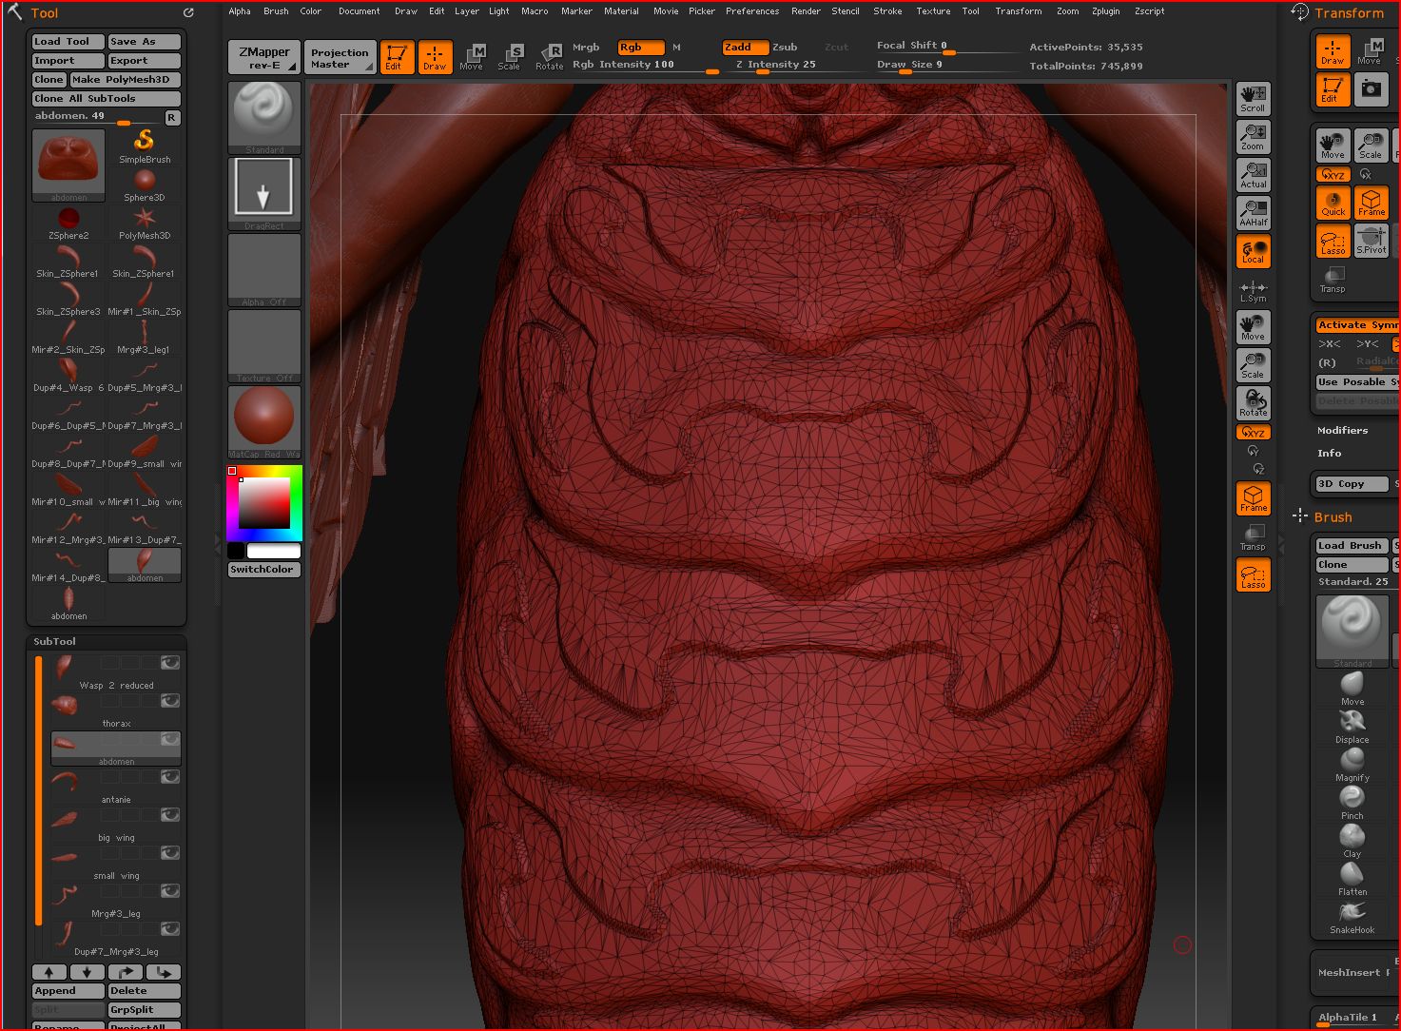This screenshot has width=1401, height=1031.
Task: Click the Rgb Intensity slider
Action: [645, 66]
